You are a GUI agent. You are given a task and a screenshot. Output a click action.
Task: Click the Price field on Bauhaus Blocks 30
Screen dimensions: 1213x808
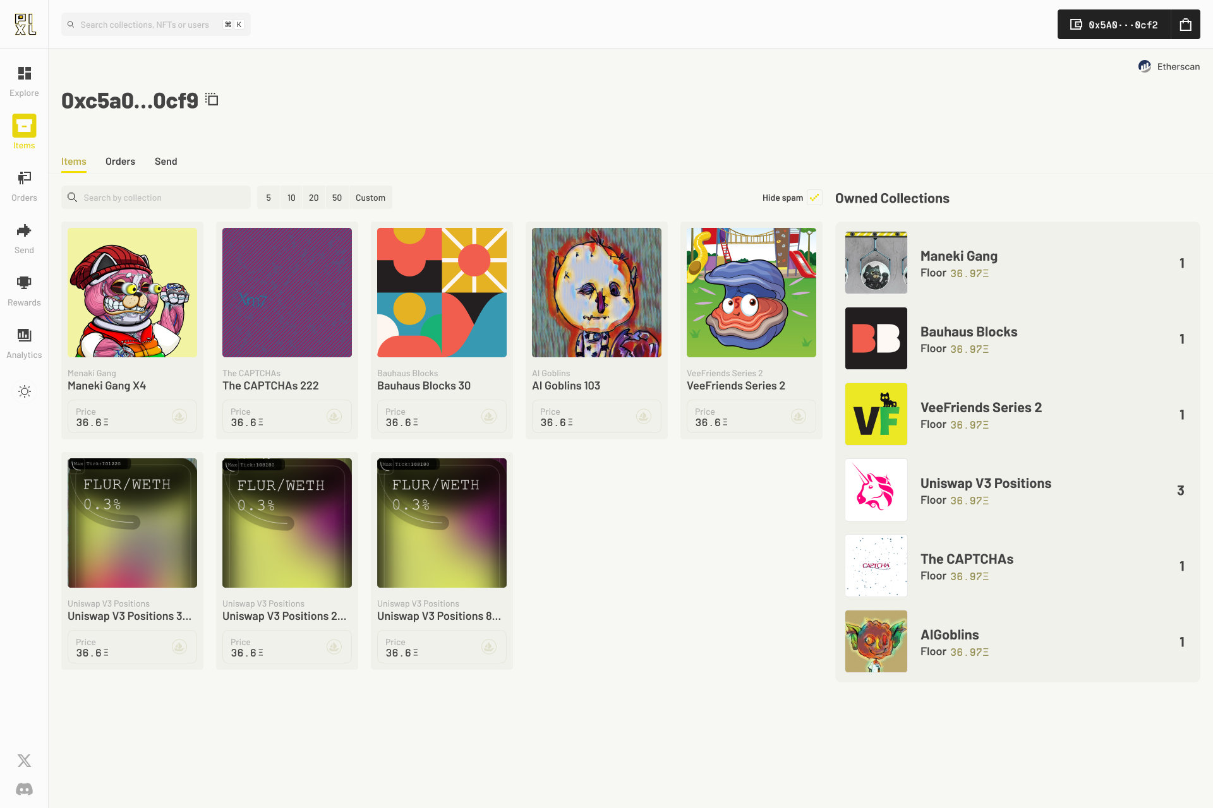442,416
